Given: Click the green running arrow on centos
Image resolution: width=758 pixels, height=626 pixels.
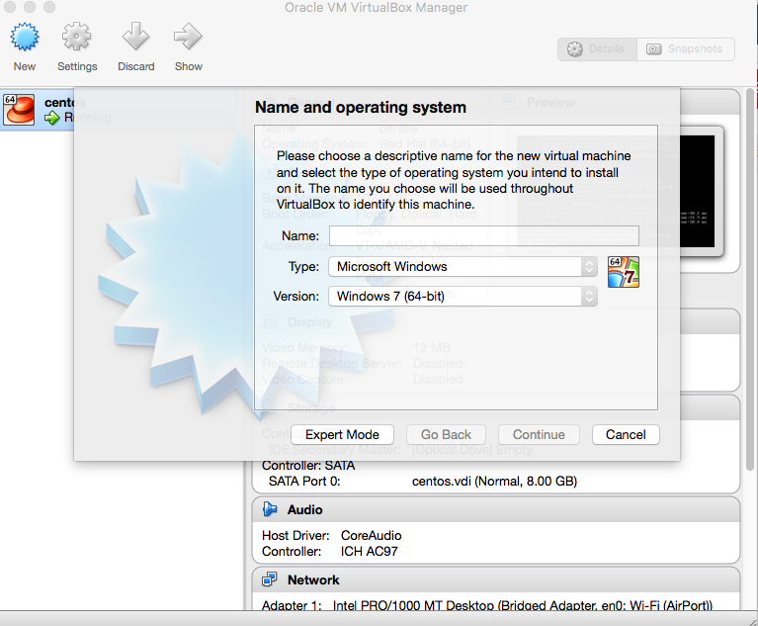Looking at the screenshot, I should (x=52, y=118).
